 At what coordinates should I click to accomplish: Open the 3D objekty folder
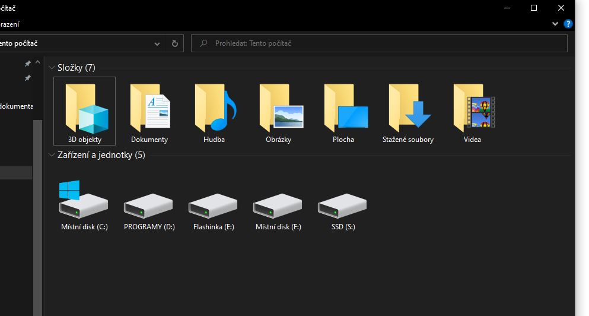(84, 110)
